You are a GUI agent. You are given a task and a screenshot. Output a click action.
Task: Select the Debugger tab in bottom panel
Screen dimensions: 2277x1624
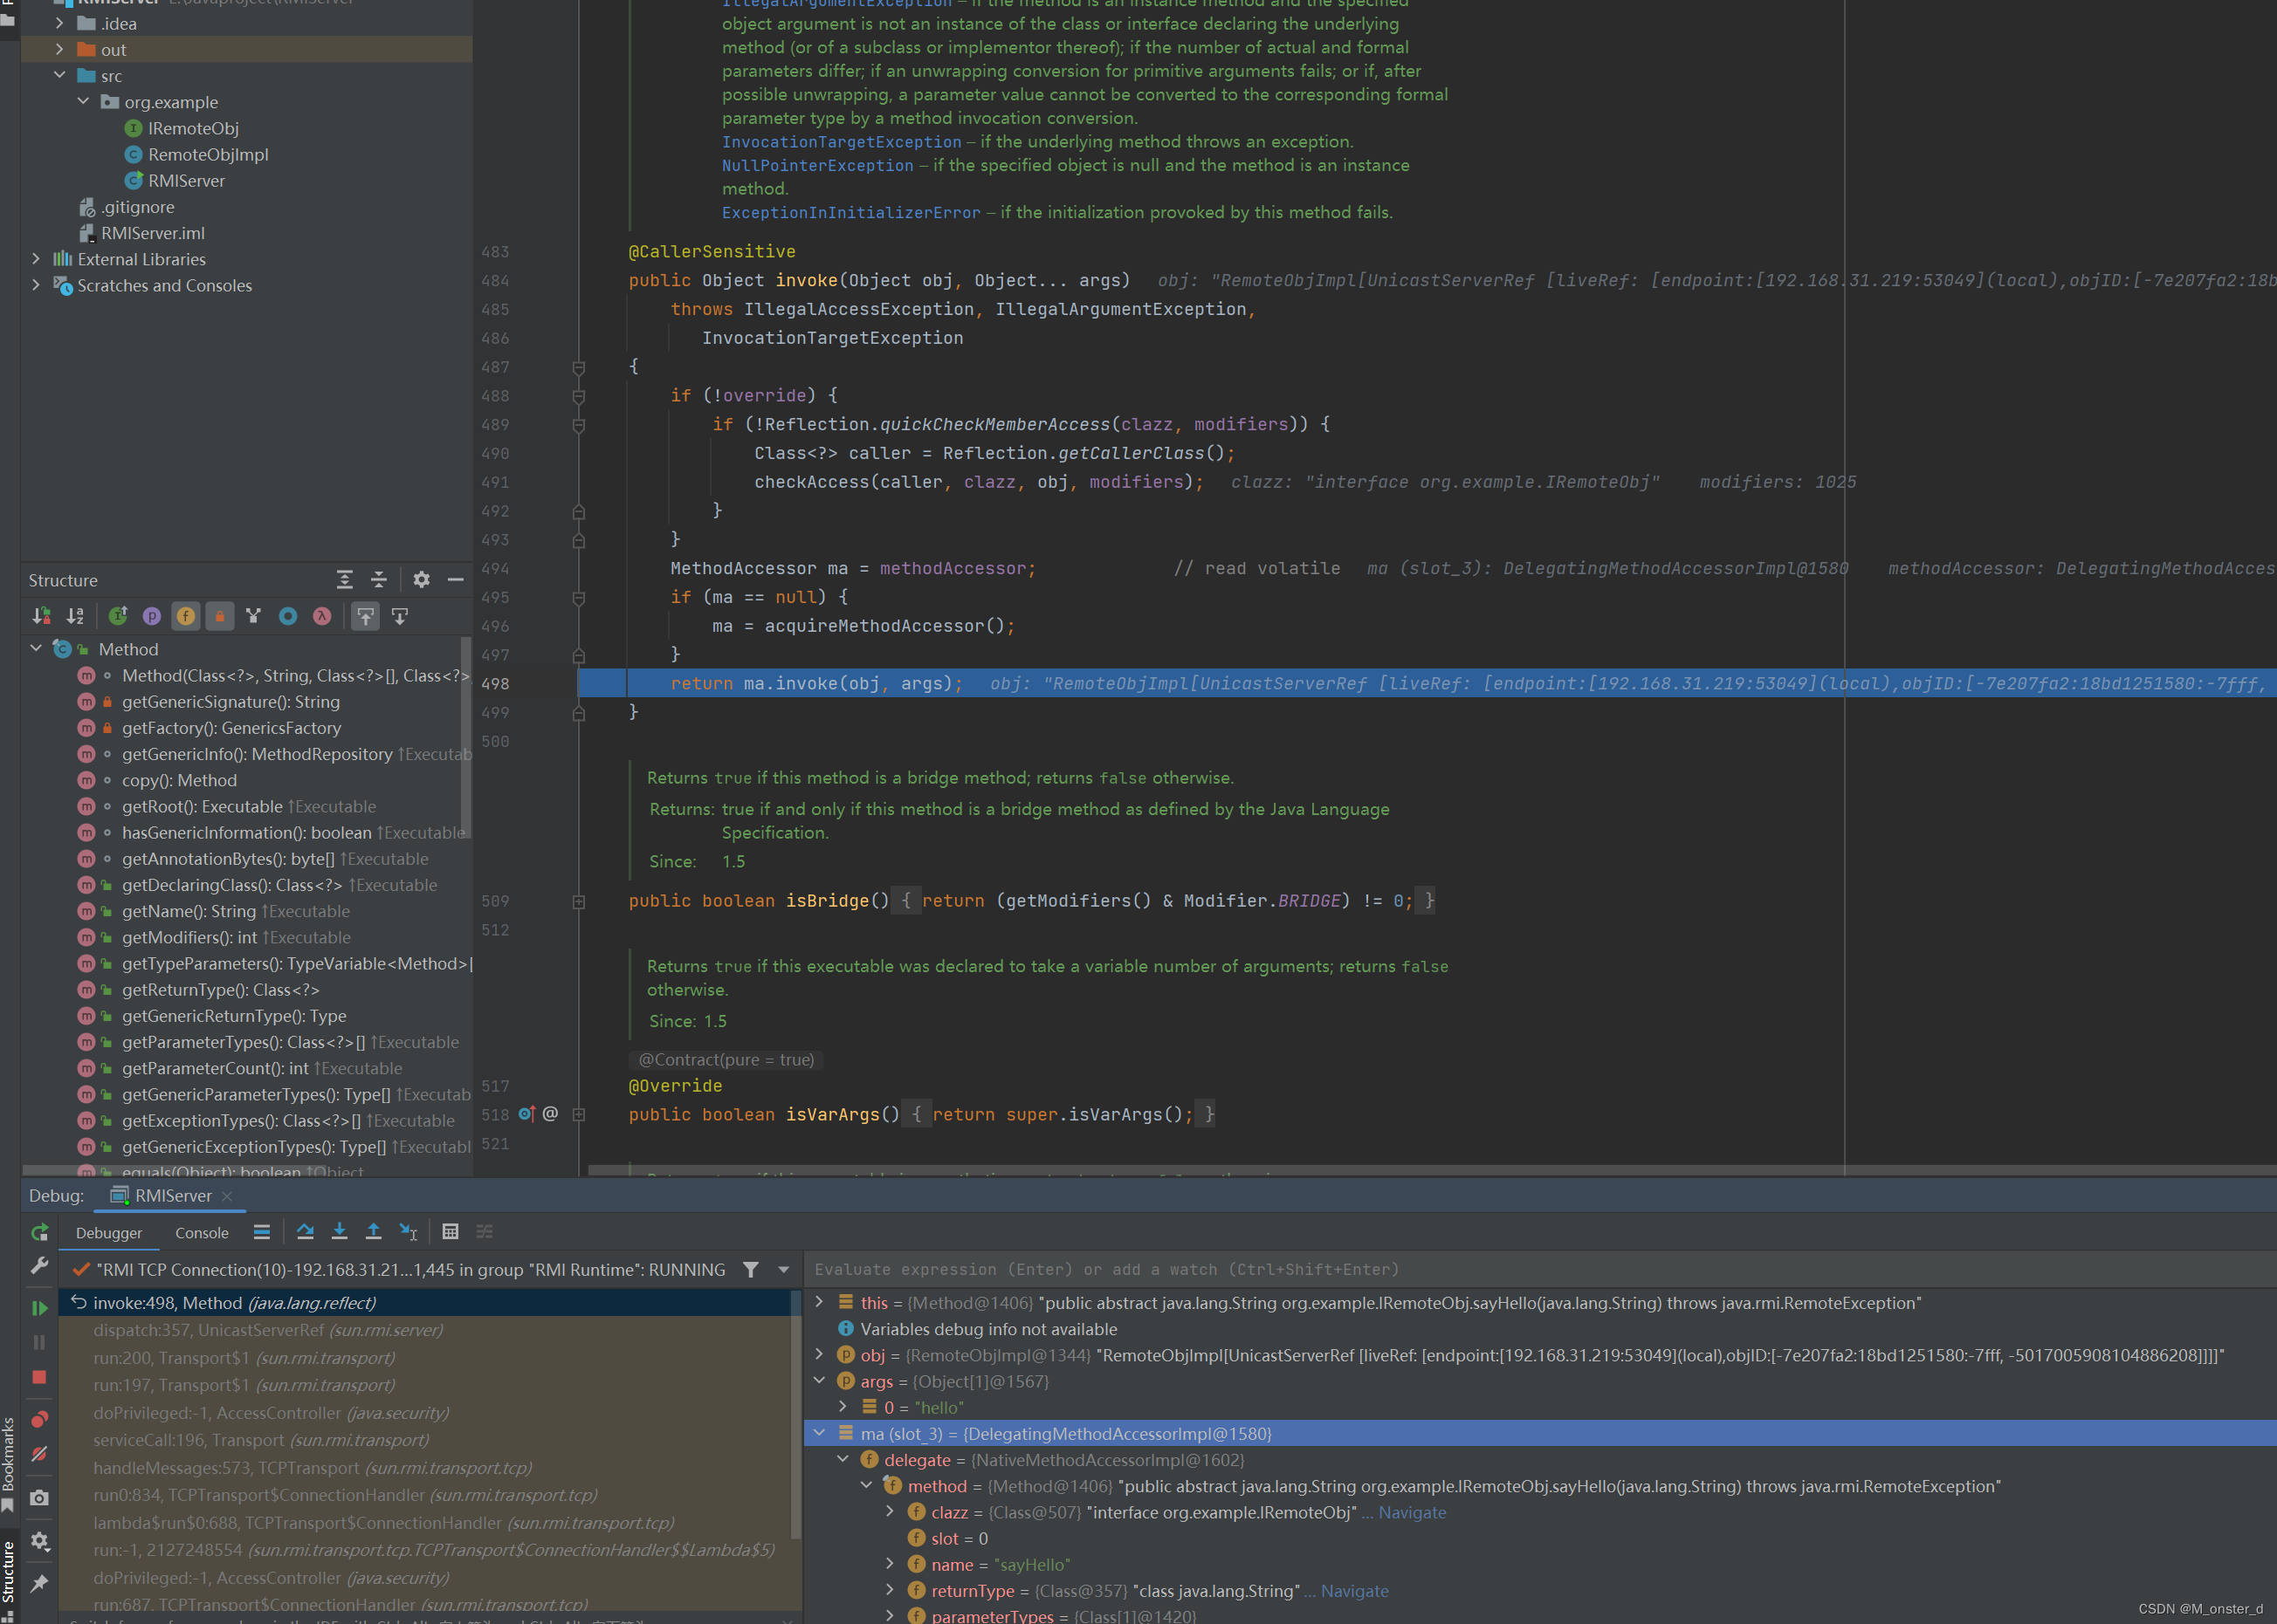point(107,1232)
